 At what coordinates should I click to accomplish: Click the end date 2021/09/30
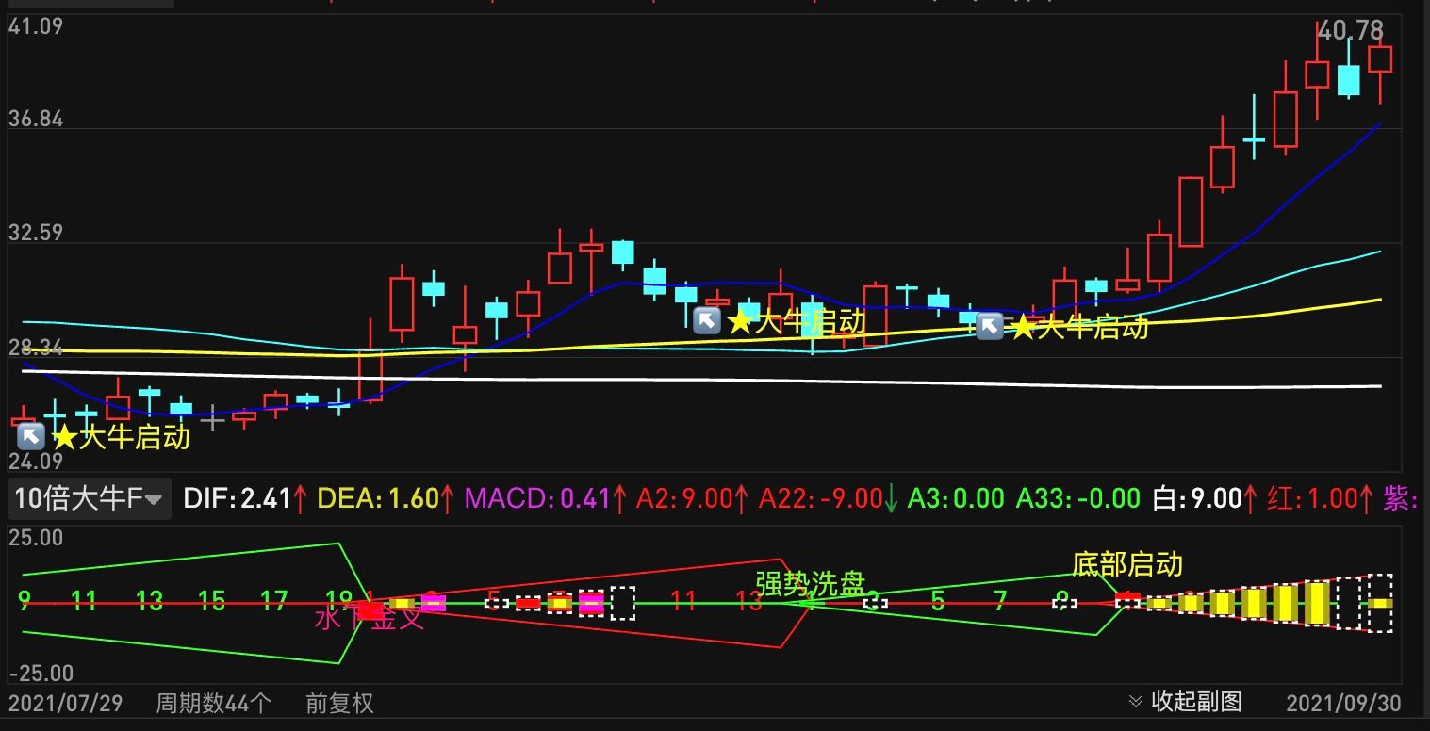coord(1343,704)
